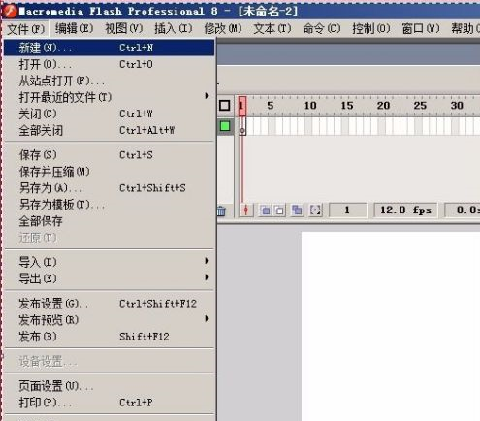480x421 pixels.
Task: Click frame 30 on the timeline ruler
Action: click(x=457, y=106)
